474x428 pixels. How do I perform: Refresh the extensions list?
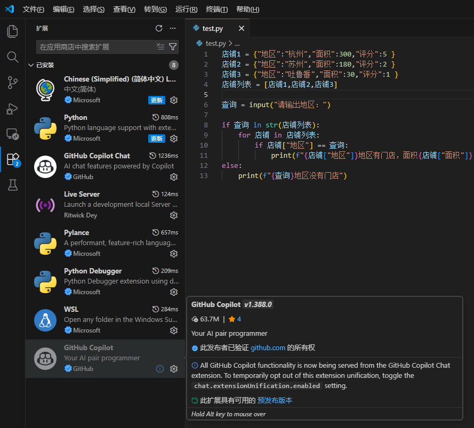[159, 28]
